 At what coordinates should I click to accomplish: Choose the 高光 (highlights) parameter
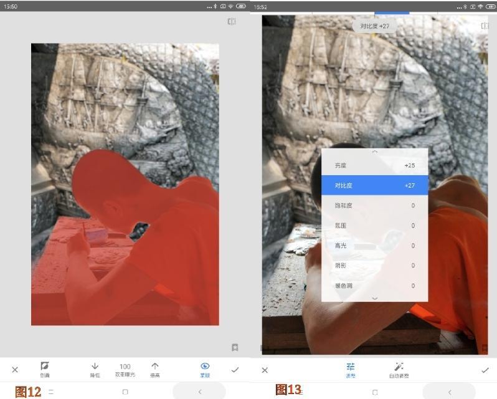point(375,246)
